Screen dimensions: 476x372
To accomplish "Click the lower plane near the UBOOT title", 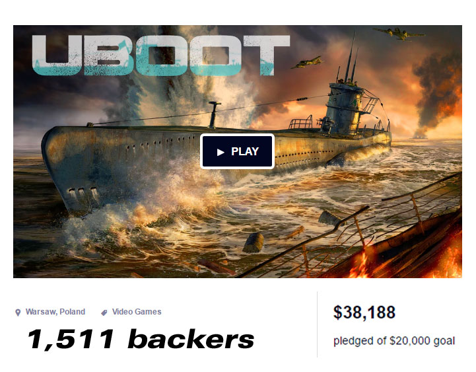I will click(306, 62).
